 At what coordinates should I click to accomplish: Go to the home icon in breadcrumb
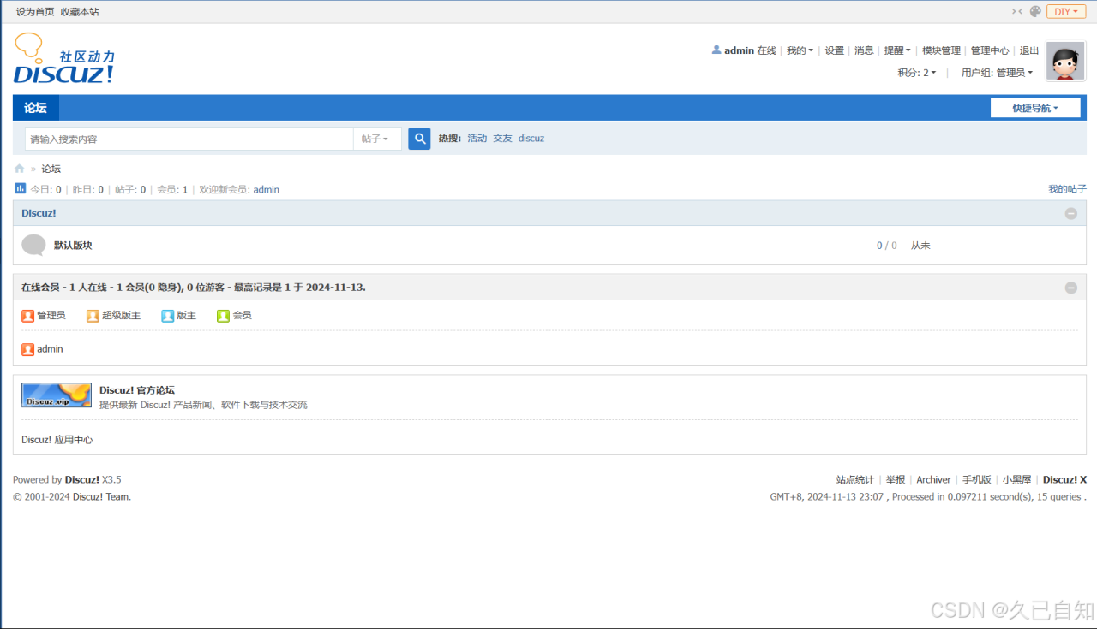pos(20,169)
